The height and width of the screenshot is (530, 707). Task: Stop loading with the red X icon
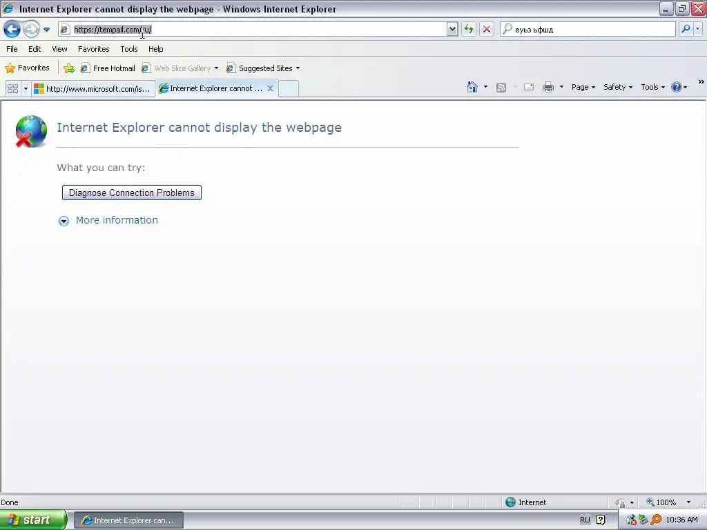click(x=487, y=30)
